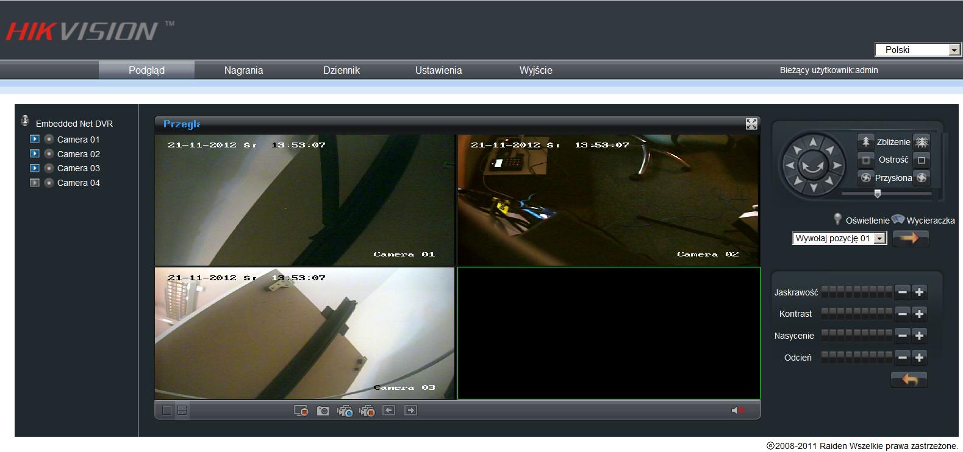
Task: Decrease Odcień with minus button
Action: pyautogui.click(x=903, y=358)
